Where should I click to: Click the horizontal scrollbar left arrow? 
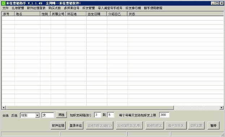tap(4, 108)
